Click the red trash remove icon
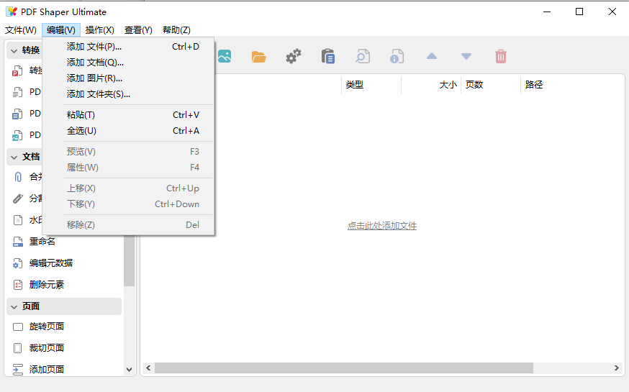 click(x=501, y=57)
